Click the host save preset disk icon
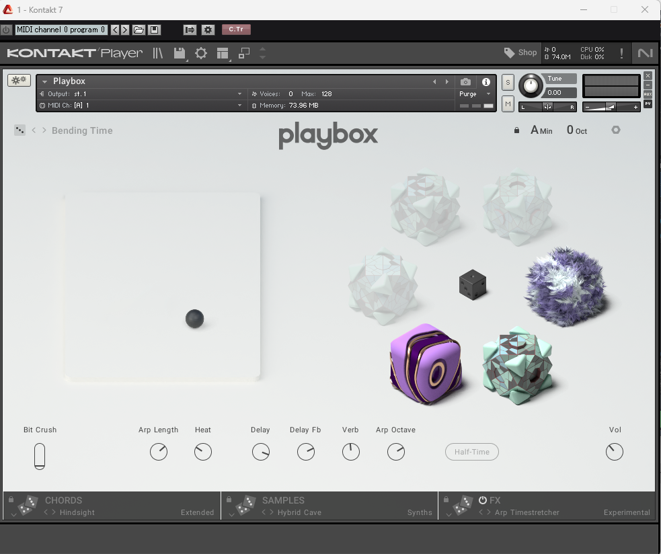Image resolution: width=661 pixels, height=554 pixels. coord(154,30)
